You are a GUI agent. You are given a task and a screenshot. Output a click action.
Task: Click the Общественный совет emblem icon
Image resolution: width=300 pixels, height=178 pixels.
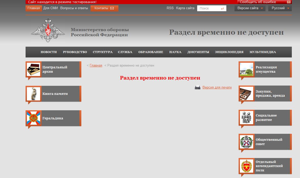pyautogui.click(x=247, y=142)
